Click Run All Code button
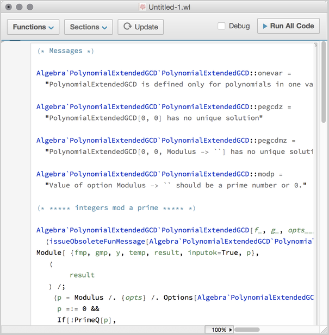 tap(288, 26)
